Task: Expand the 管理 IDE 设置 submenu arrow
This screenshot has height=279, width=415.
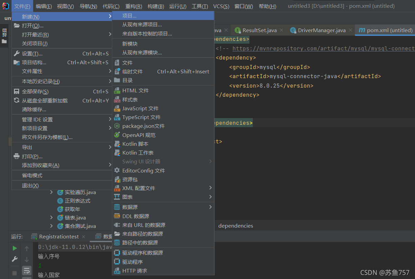Action: coord(110,119)
